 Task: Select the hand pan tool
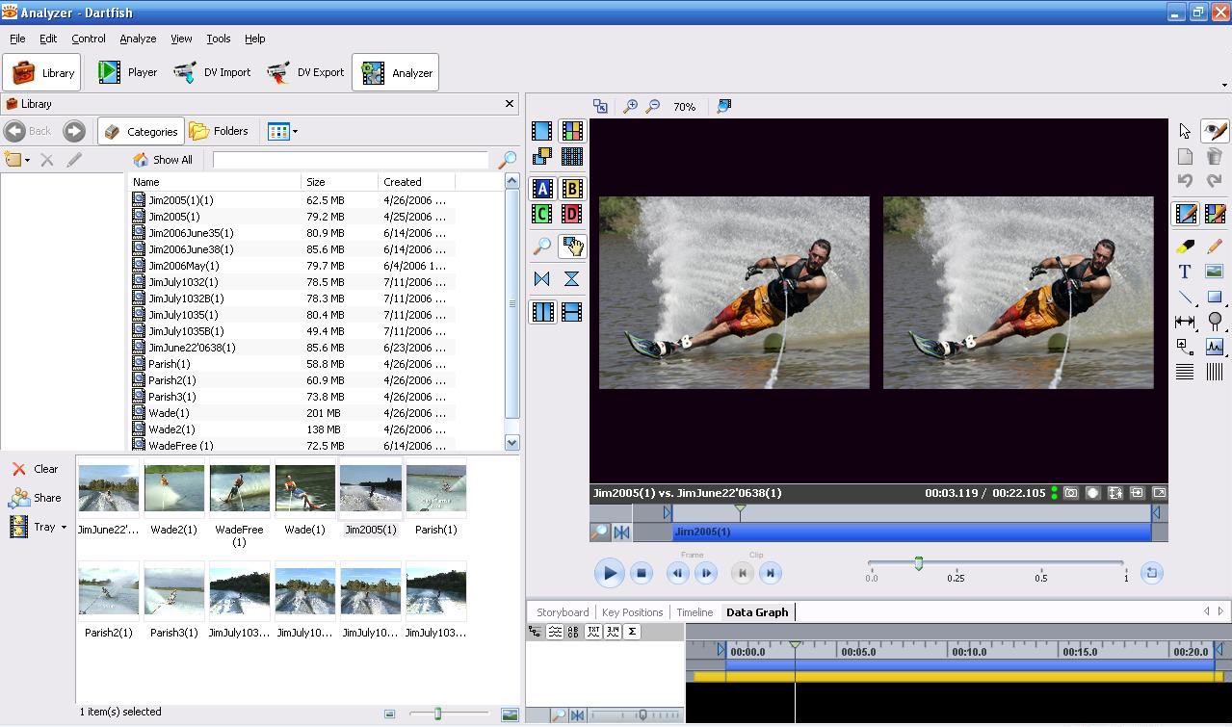pos(572,247)
